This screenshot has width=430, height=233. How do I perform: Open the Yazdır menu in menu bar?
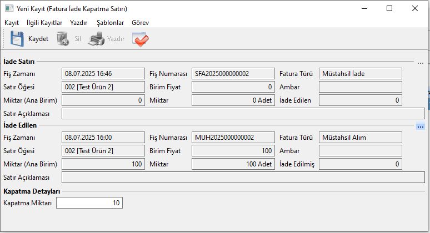[x=79, y=23]
